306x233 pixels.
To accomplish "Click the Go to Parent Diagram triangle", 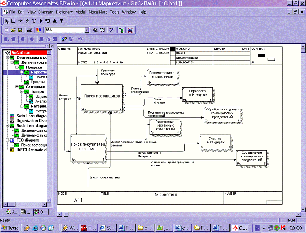I will point(55,21).
